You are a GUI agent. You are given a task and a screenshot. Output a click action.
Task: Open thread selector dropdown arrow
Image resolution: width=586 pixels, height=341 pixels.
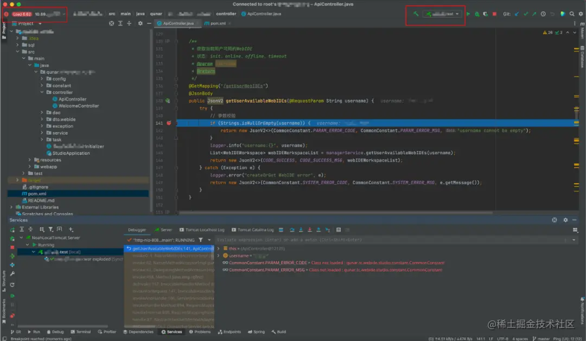click(x=209, y=240)
